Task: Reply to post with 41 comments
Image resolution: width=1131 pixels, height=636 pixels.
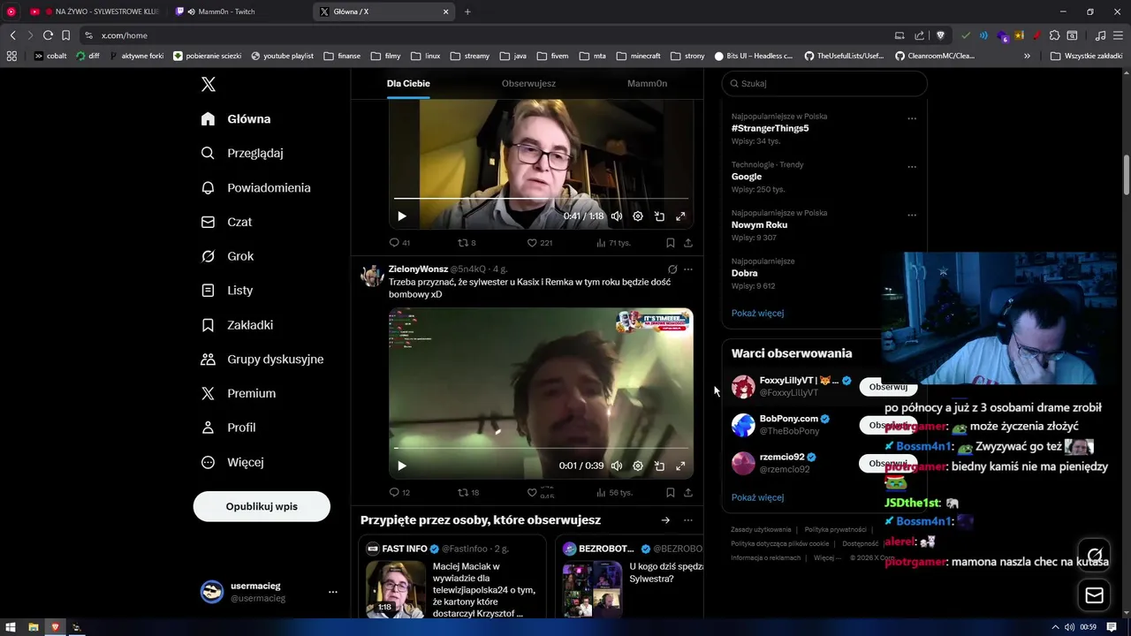Action: pyautogui.click(x=399, y=243)
